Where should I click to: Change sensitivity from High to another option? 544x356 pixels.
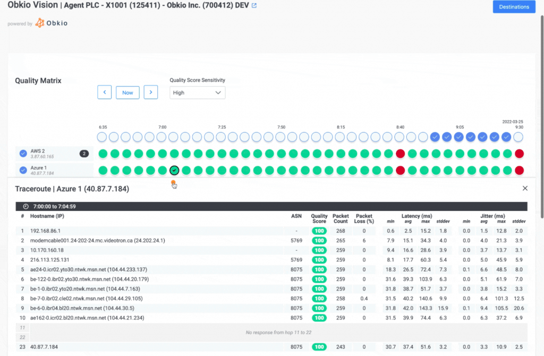coord(197,92)
